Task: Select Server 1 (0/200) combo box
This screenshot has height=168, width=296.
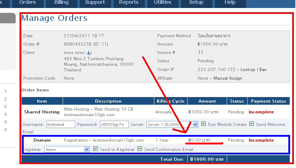Action: click(172, 125)
